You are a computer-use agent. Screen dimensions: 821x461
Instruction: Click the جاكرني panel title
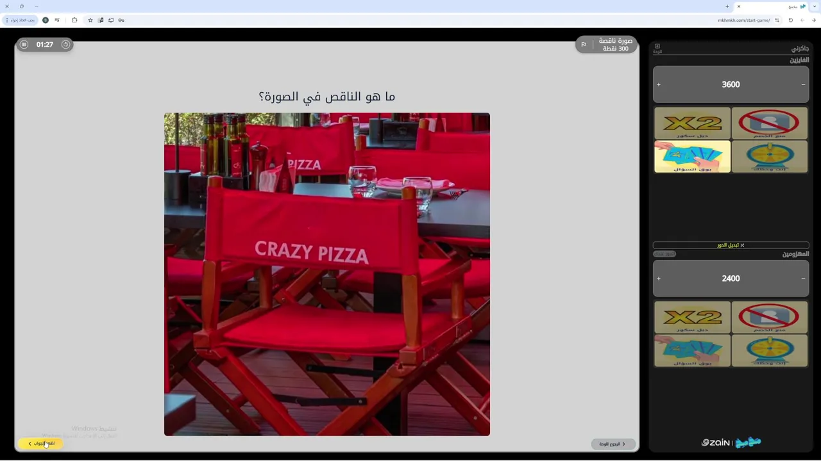800,49
